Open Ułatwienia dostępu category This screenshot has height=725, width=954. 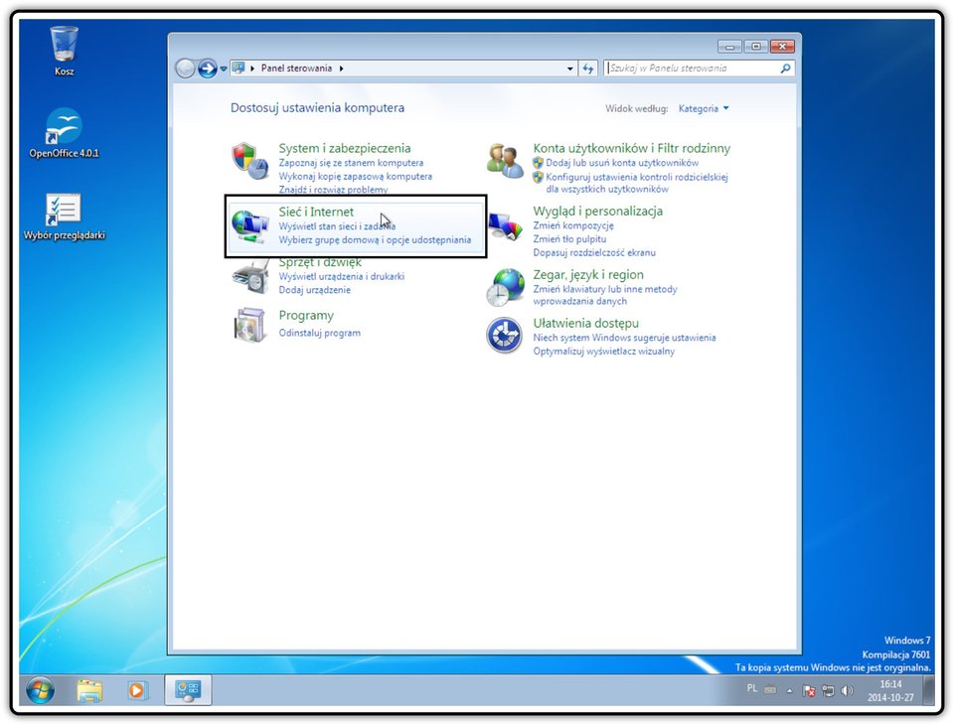coord(586,323)
